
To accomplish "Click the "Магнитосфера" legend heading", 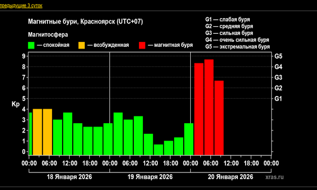I will 48,35.
